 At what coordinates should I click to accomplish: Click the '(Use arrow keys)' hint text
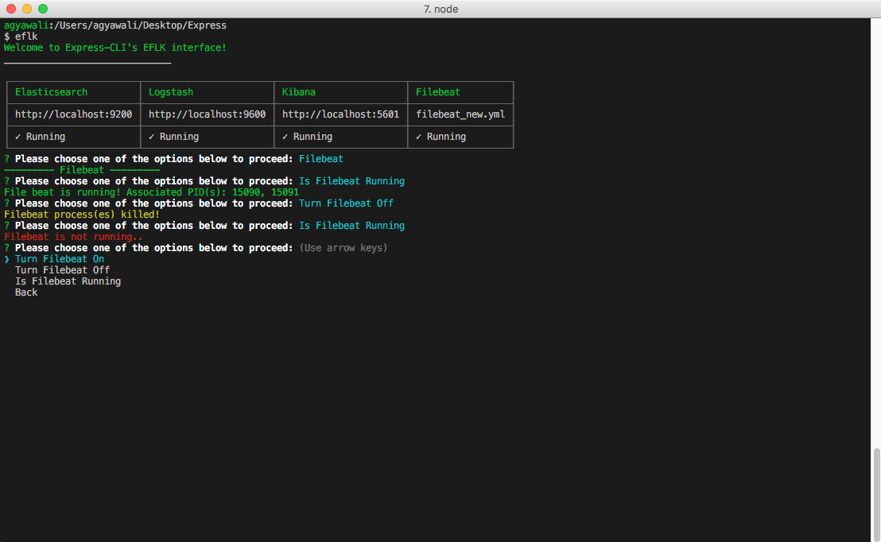[343, 248]
